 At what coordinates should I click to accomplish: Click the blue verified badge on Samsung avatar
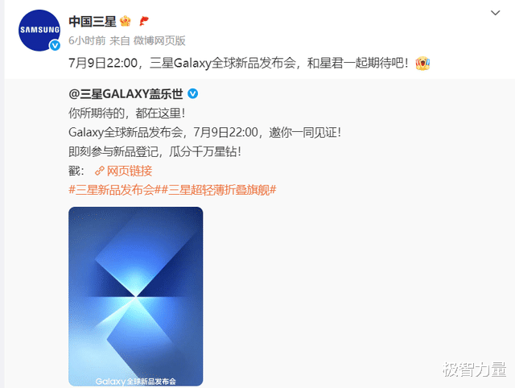(55, 45)
